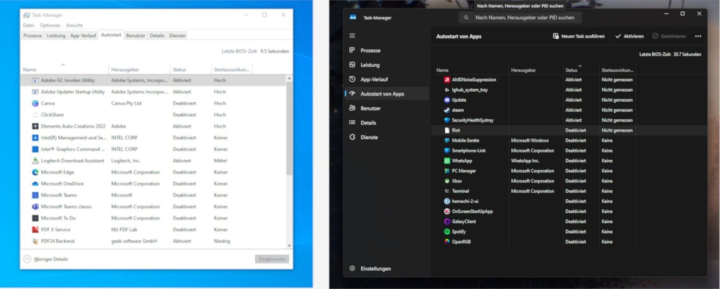Click the WhatsApp app icon
The width and height of the screenshot is (720, 289).
click(x=447, y=161)
